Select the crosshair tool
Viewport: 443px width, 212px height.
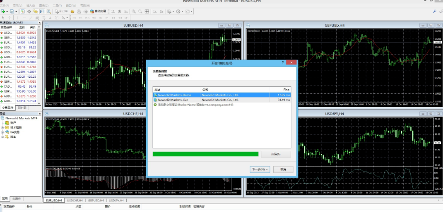point(10,18)
